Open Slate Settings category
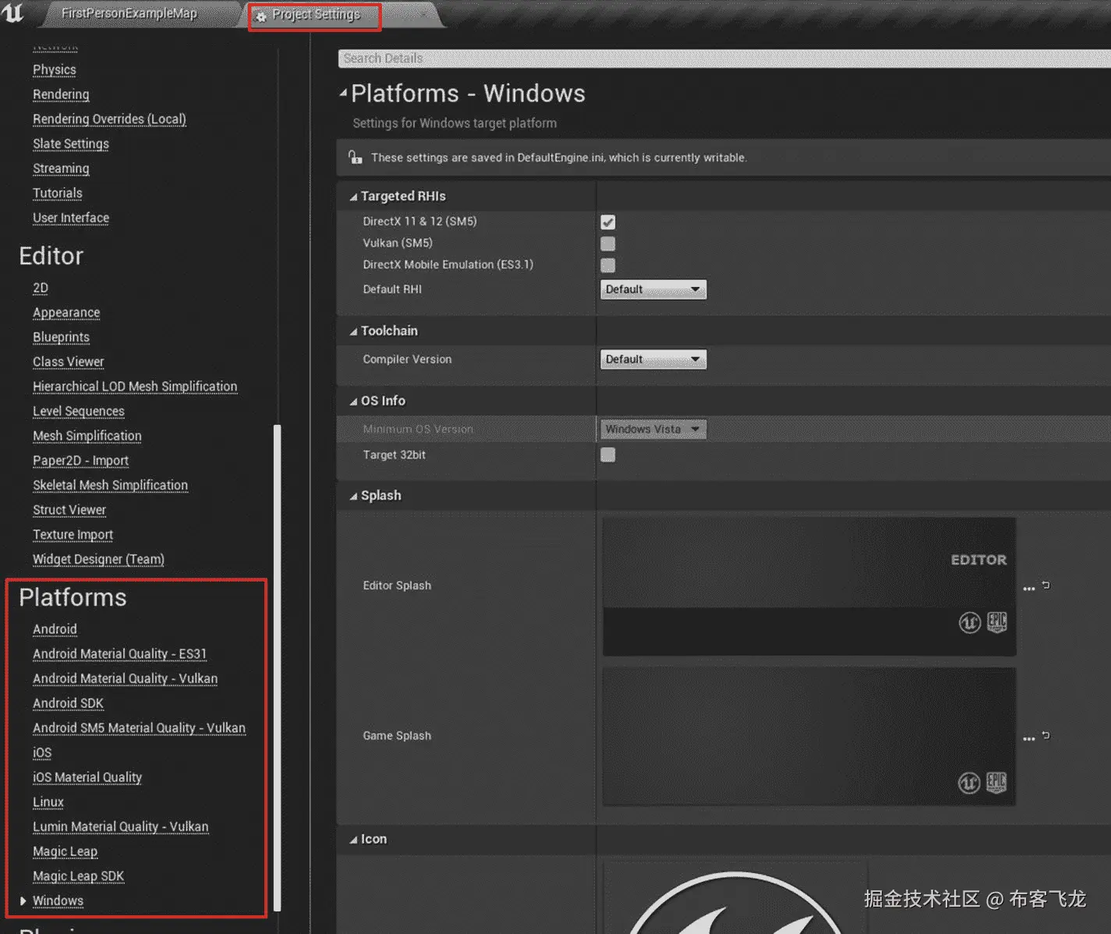The height and width of the screenshot is (934, 1111). [71, 143]
